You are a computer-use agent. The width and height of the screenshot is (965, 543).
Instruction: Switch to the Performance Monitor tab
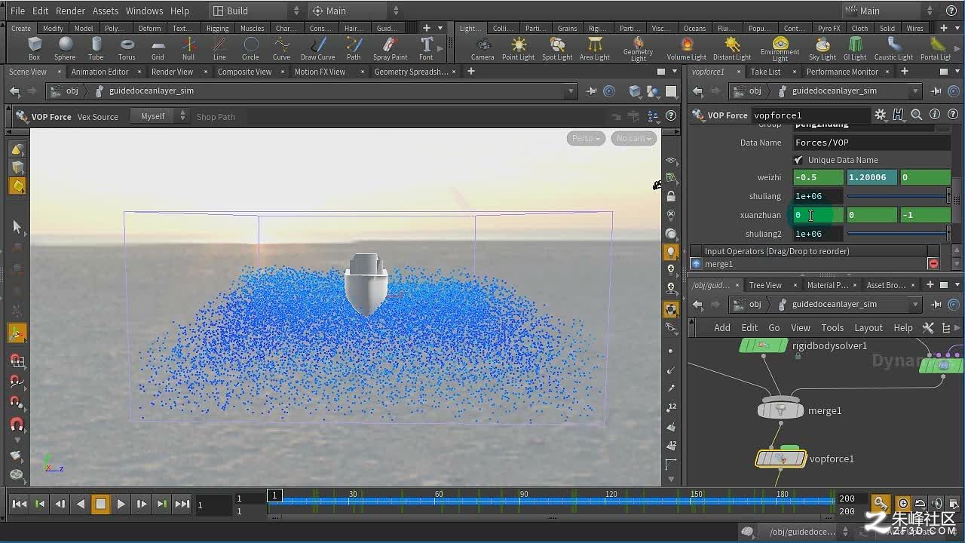point(842,72)
